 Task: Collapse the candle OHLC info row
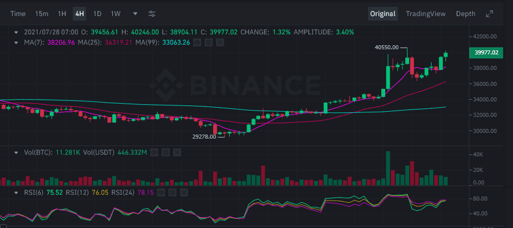pyautogui.click(x=16, y=33)
